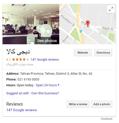The image size is (119, 123).
Task: Open See photos overlay
Action: tap(47, 41)
